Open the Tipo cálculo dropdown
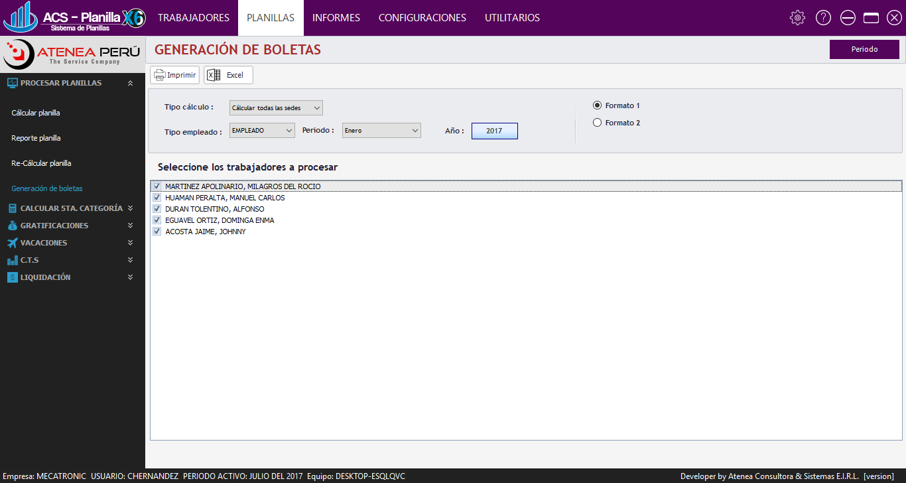This screenshot has width=906, height=483. click(276, 107)
